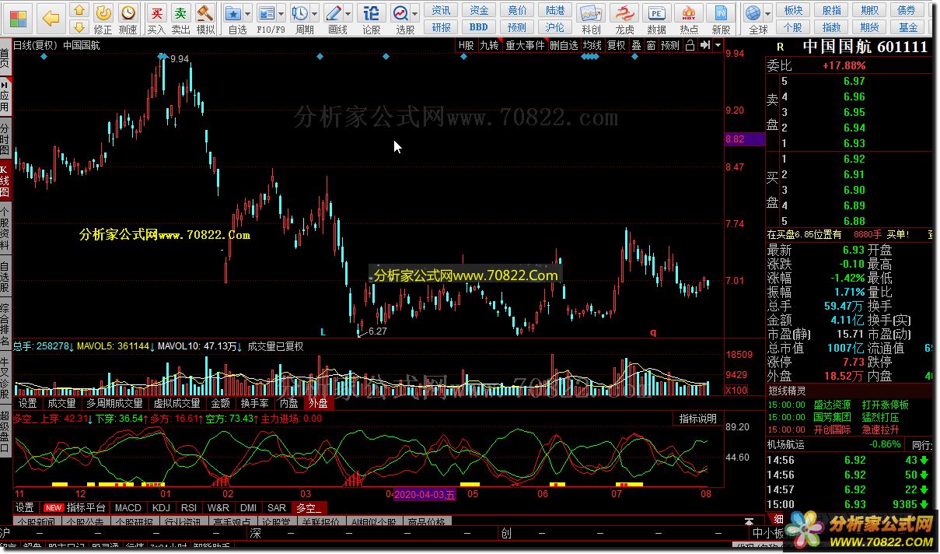This screenshot has height=554, width=940.
Task: Select the 画线 drawing pencil tool
Action: click(334, 13)
